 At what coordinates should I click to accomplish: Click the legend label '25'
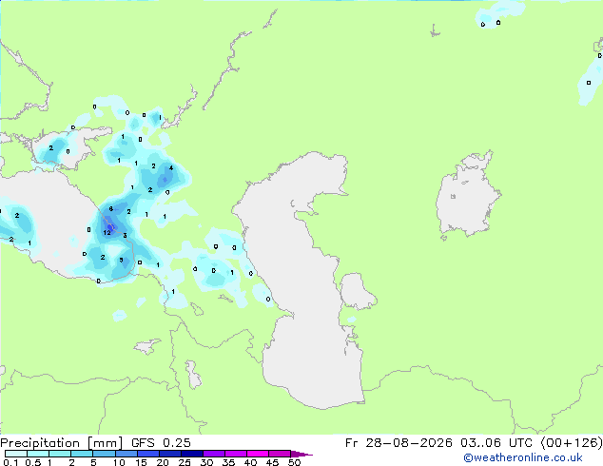(x=185, y=462)
